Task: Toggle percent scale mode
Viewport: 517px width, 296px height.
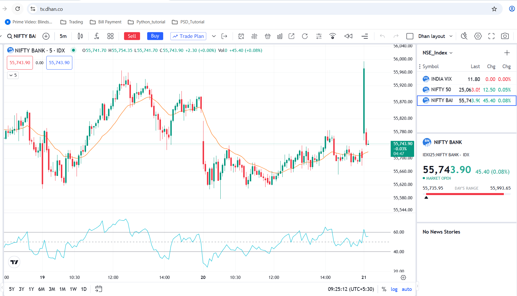Action: pos(384,289)
